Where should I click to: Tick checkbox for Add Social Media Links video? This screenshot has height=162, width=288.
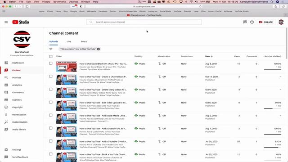[51, 115]
